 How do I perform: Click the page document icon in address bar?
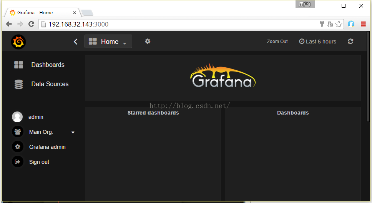[x=43, y=24]
